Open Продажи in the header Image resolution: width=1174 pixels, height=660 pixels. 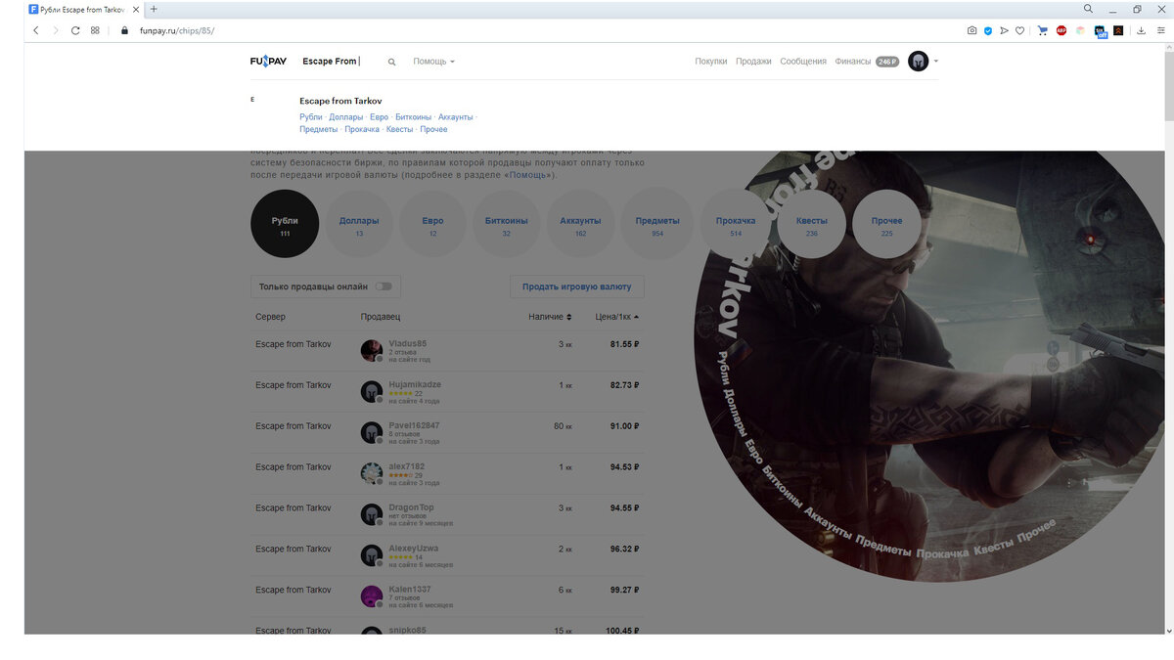coord(753,62)
